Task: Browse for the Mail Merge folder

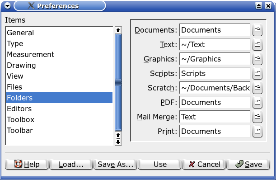Action: coord(257,117)
